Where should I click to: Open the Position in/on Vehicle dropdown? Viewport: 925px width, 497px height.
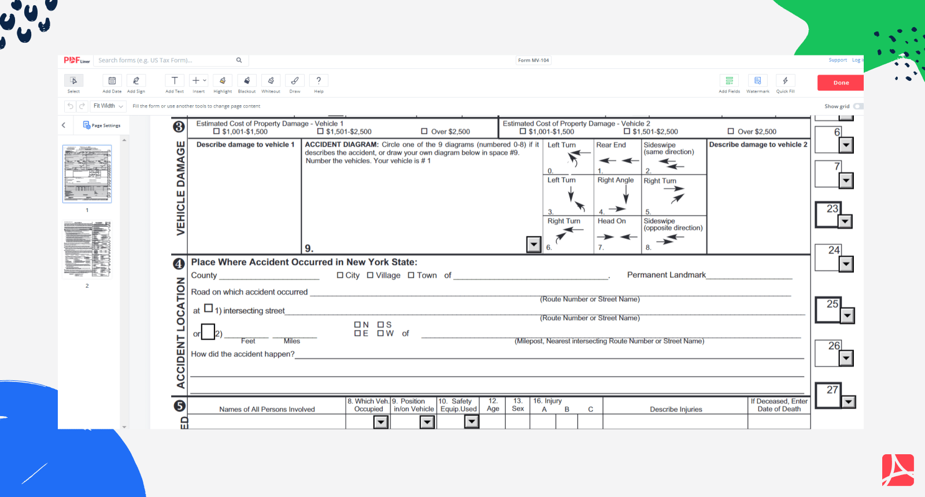tap(427, 422)
